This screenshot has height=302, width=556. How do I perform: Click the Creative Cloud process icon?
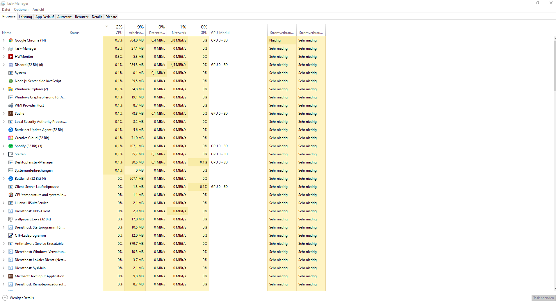[11, 138]
